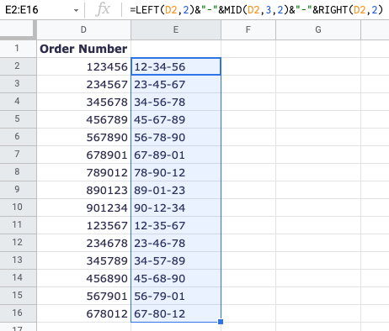This screenshot has width=389, height=331.
Task: Click cell containing 901234
Action: pyautogui.click(x=83, y=208)
